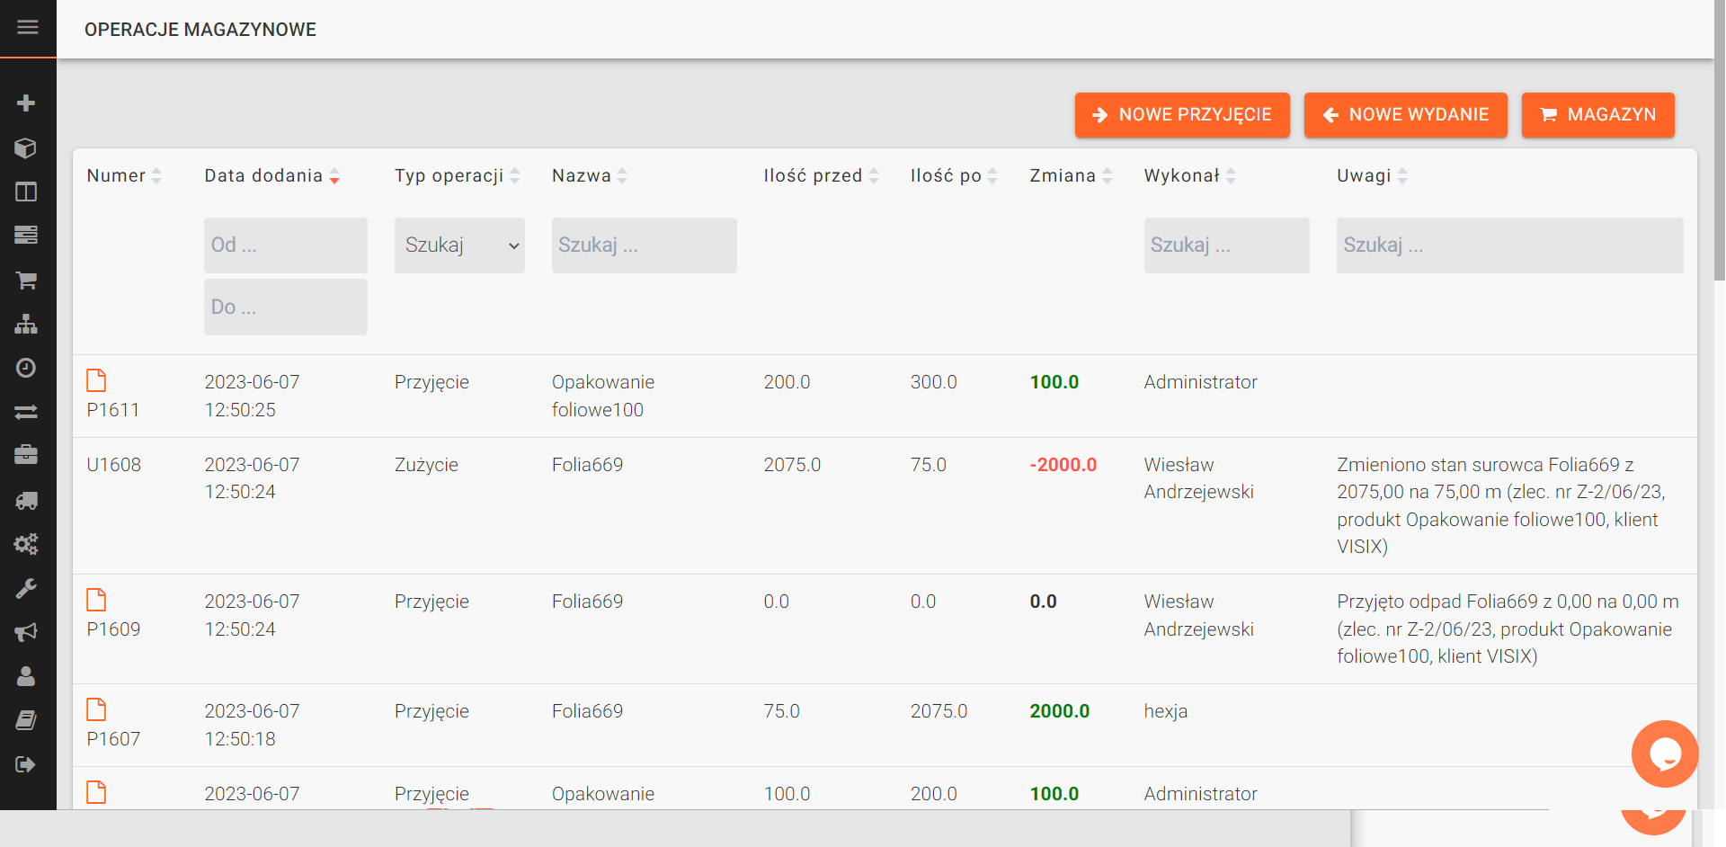Click the wrench icon in the sidebar
Image resolution: width=1726 pixels, height=847 pixels.
pos(26,589)
